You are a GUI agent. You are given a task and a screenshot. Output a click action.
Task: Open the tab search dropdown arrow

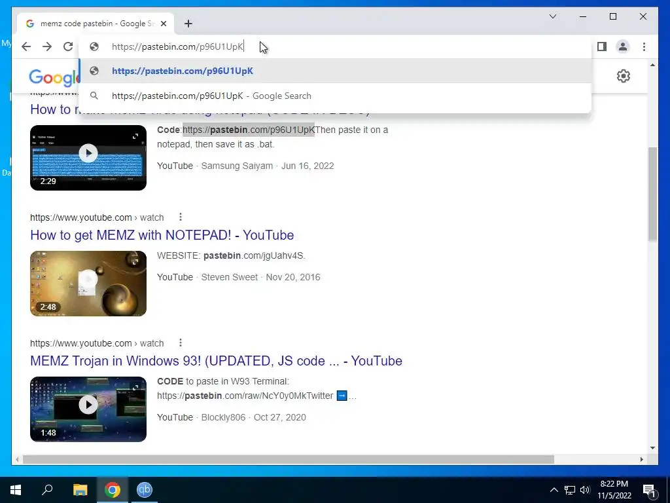tap(552, 16)
